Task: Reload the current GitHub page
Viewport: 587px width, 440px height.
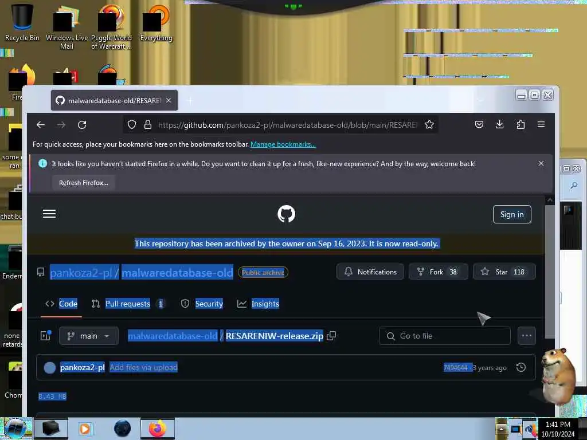Action: [82, 124]
